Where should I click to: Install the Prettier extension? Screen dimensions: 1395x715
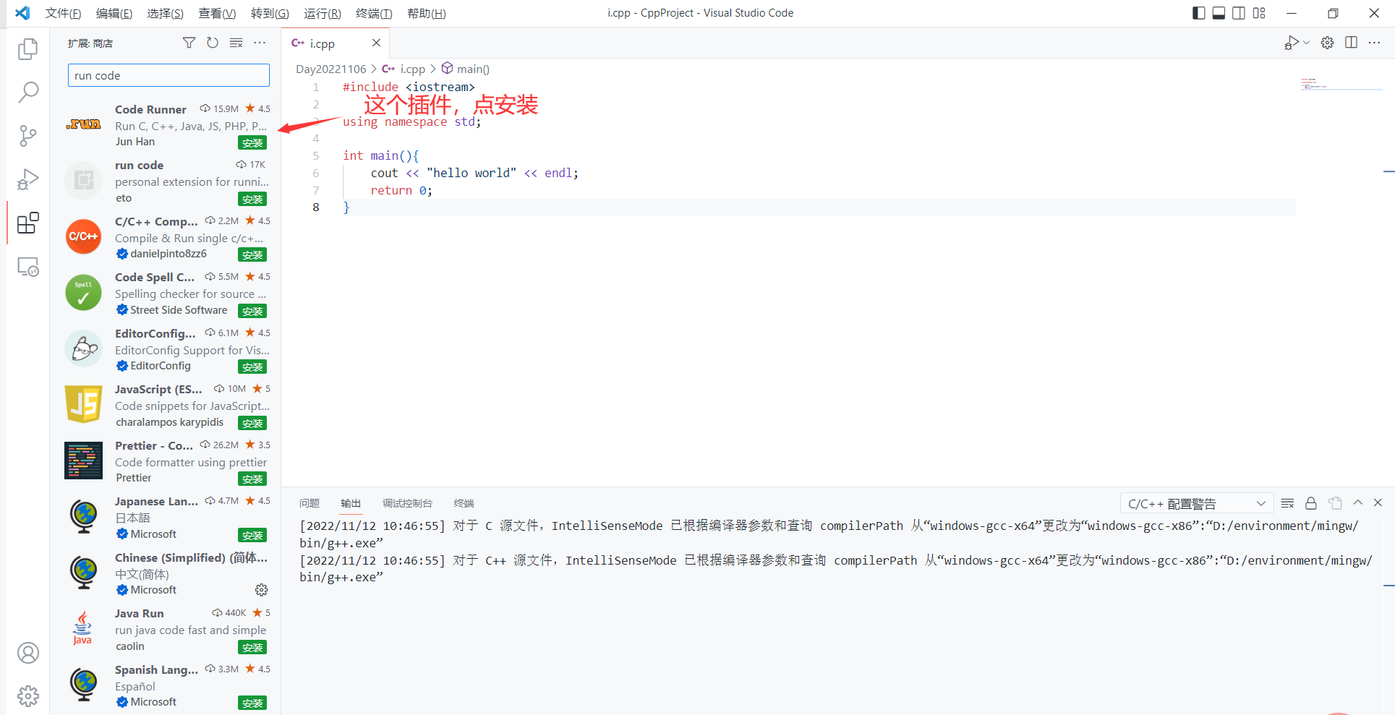coord(252,479)
